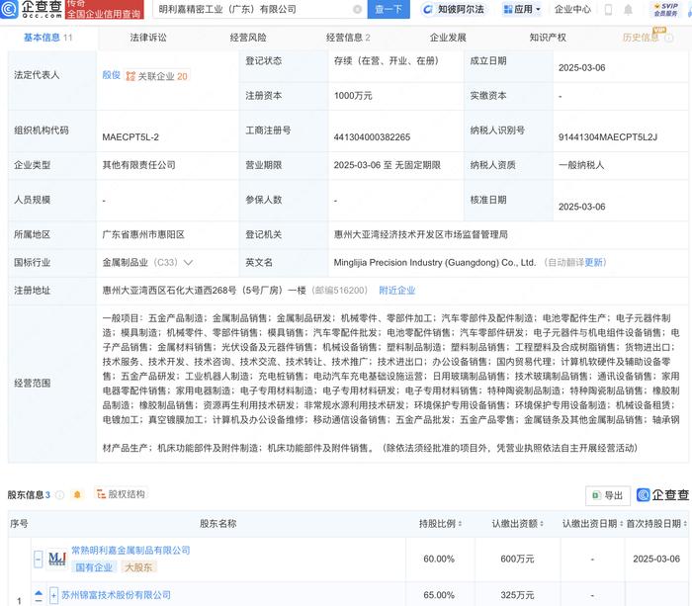Switch to the 基本信息 tab
692x606 pixels.
click(47, 38)
